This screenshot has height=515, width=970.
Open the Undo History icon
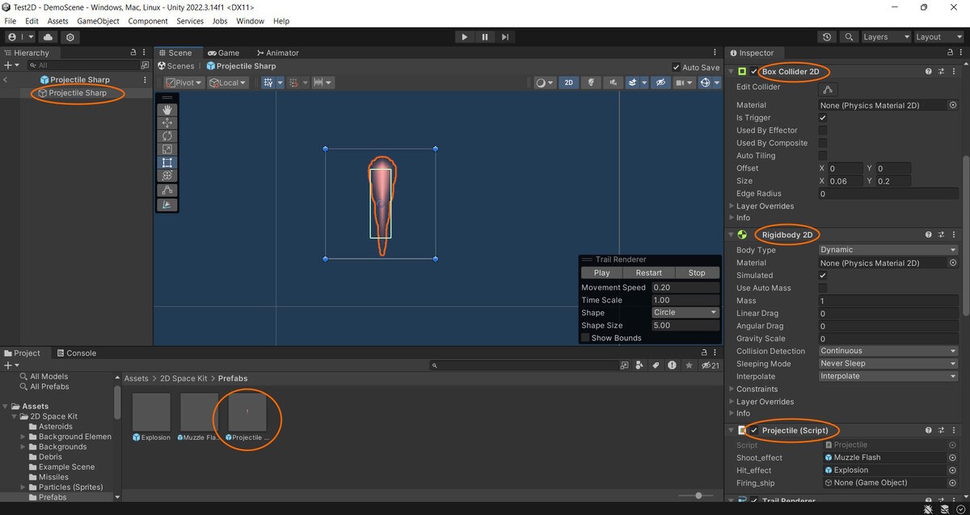826,37
